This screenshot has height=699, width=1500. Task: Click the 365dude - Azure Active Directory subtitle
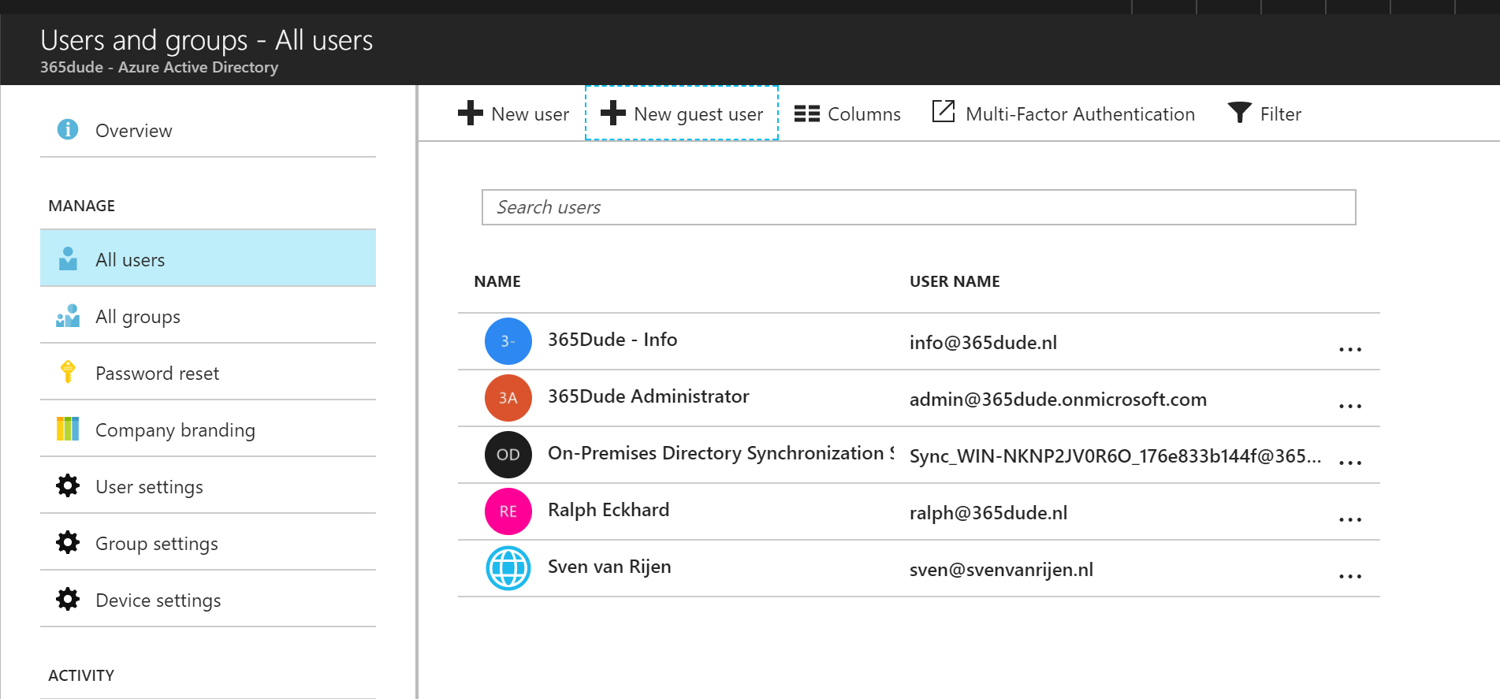pyautogui.click(x=159, y=68)
